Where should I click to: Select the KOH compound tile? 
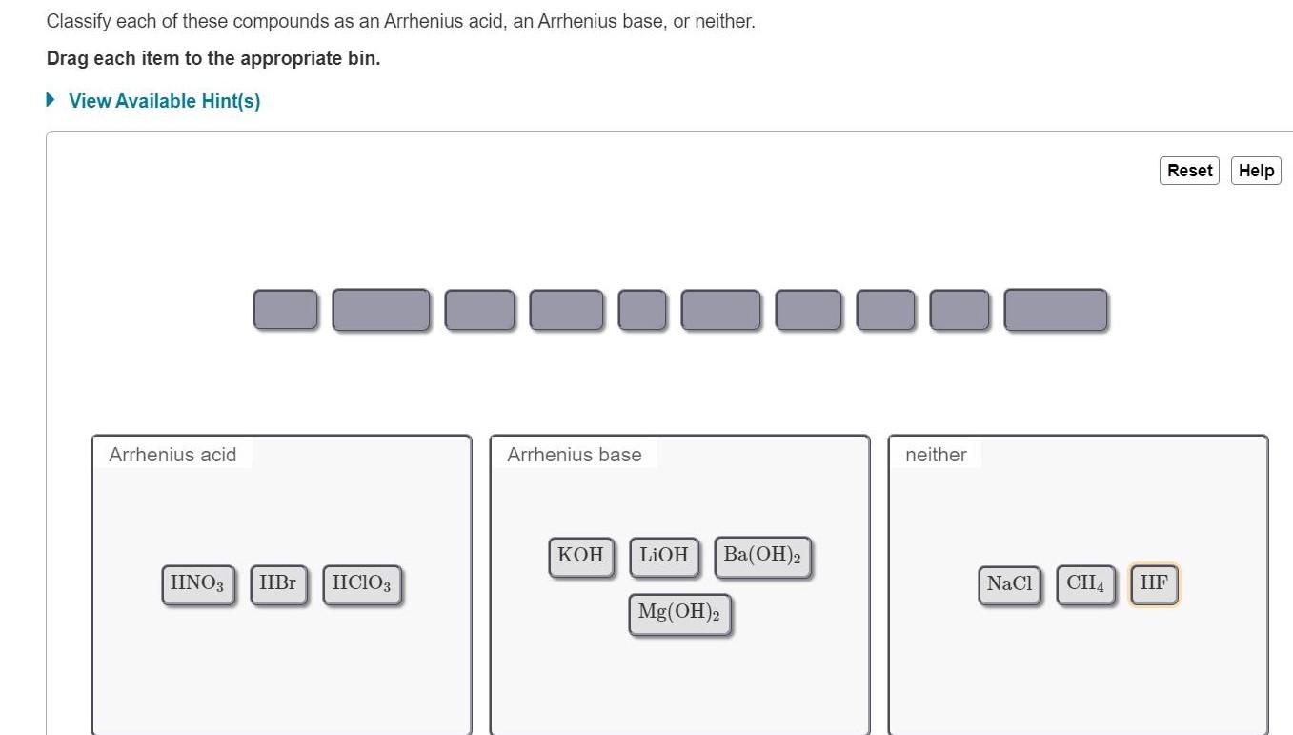(580, 556)
